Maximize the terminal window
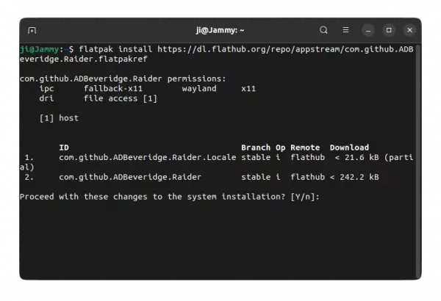This screenshot has height=301, width=441. pos(389,30)
